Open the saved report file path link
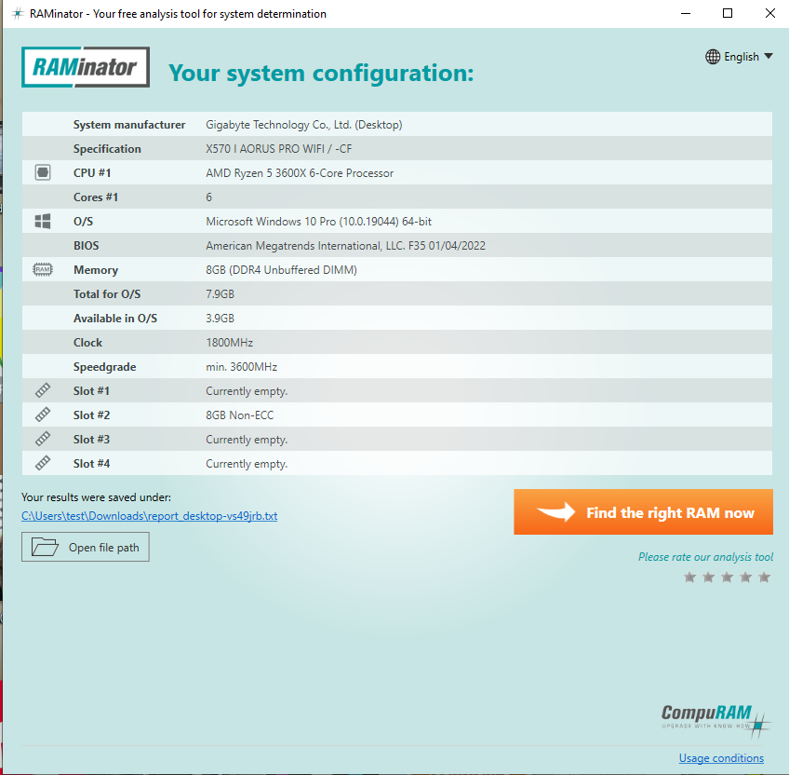The height and width of the screenshot is (775, 789). click(x=150, y=516)
